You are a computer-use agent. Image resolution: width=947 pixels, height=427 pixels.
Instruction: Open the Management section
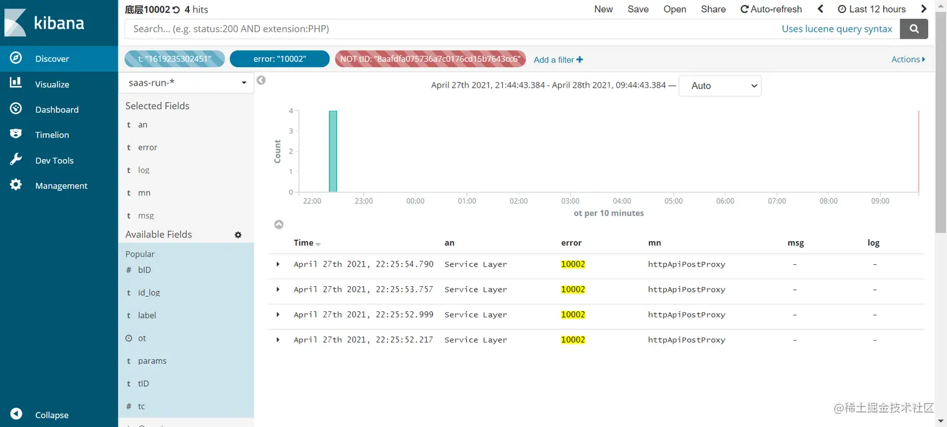pyautogui.click(x=59, y=185)
